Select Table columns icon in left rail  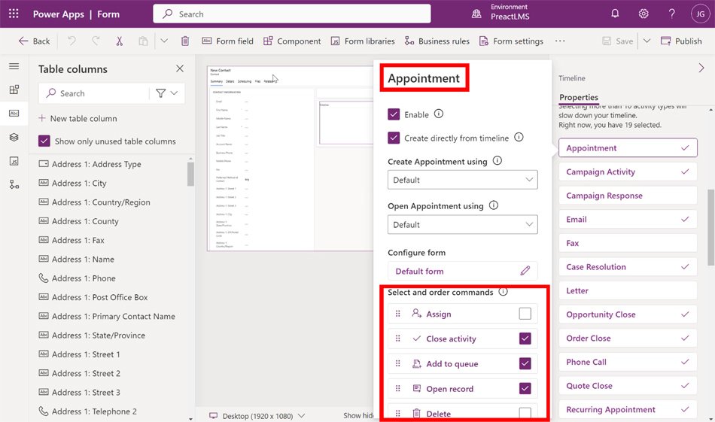pos(14,113)
